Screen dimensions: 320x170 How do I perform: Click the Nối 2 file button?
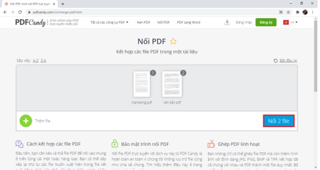point(279,121)
